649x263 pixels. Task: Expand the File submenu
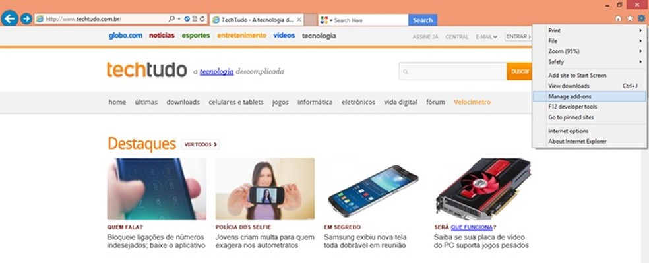[x=590, y=41]
